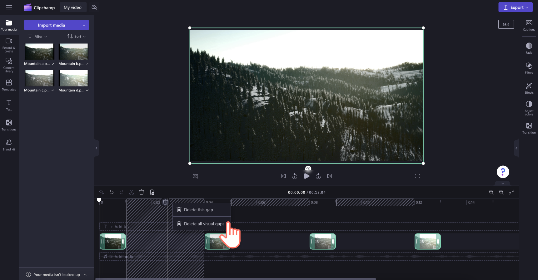Collapse the right property panel

[x=516, y=148]
